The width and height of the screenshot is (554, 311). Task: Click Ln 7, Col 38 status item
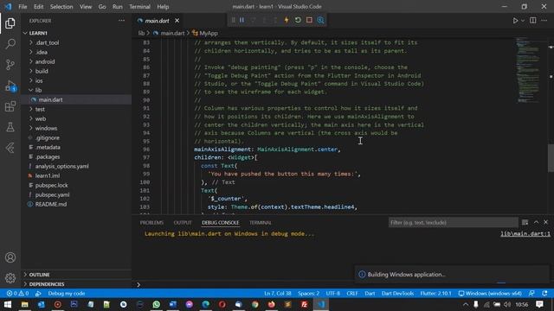pos(278,294)
